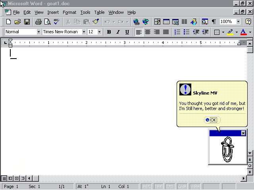
Task: Activate Format Painter brush
Action: pos(96,22)
